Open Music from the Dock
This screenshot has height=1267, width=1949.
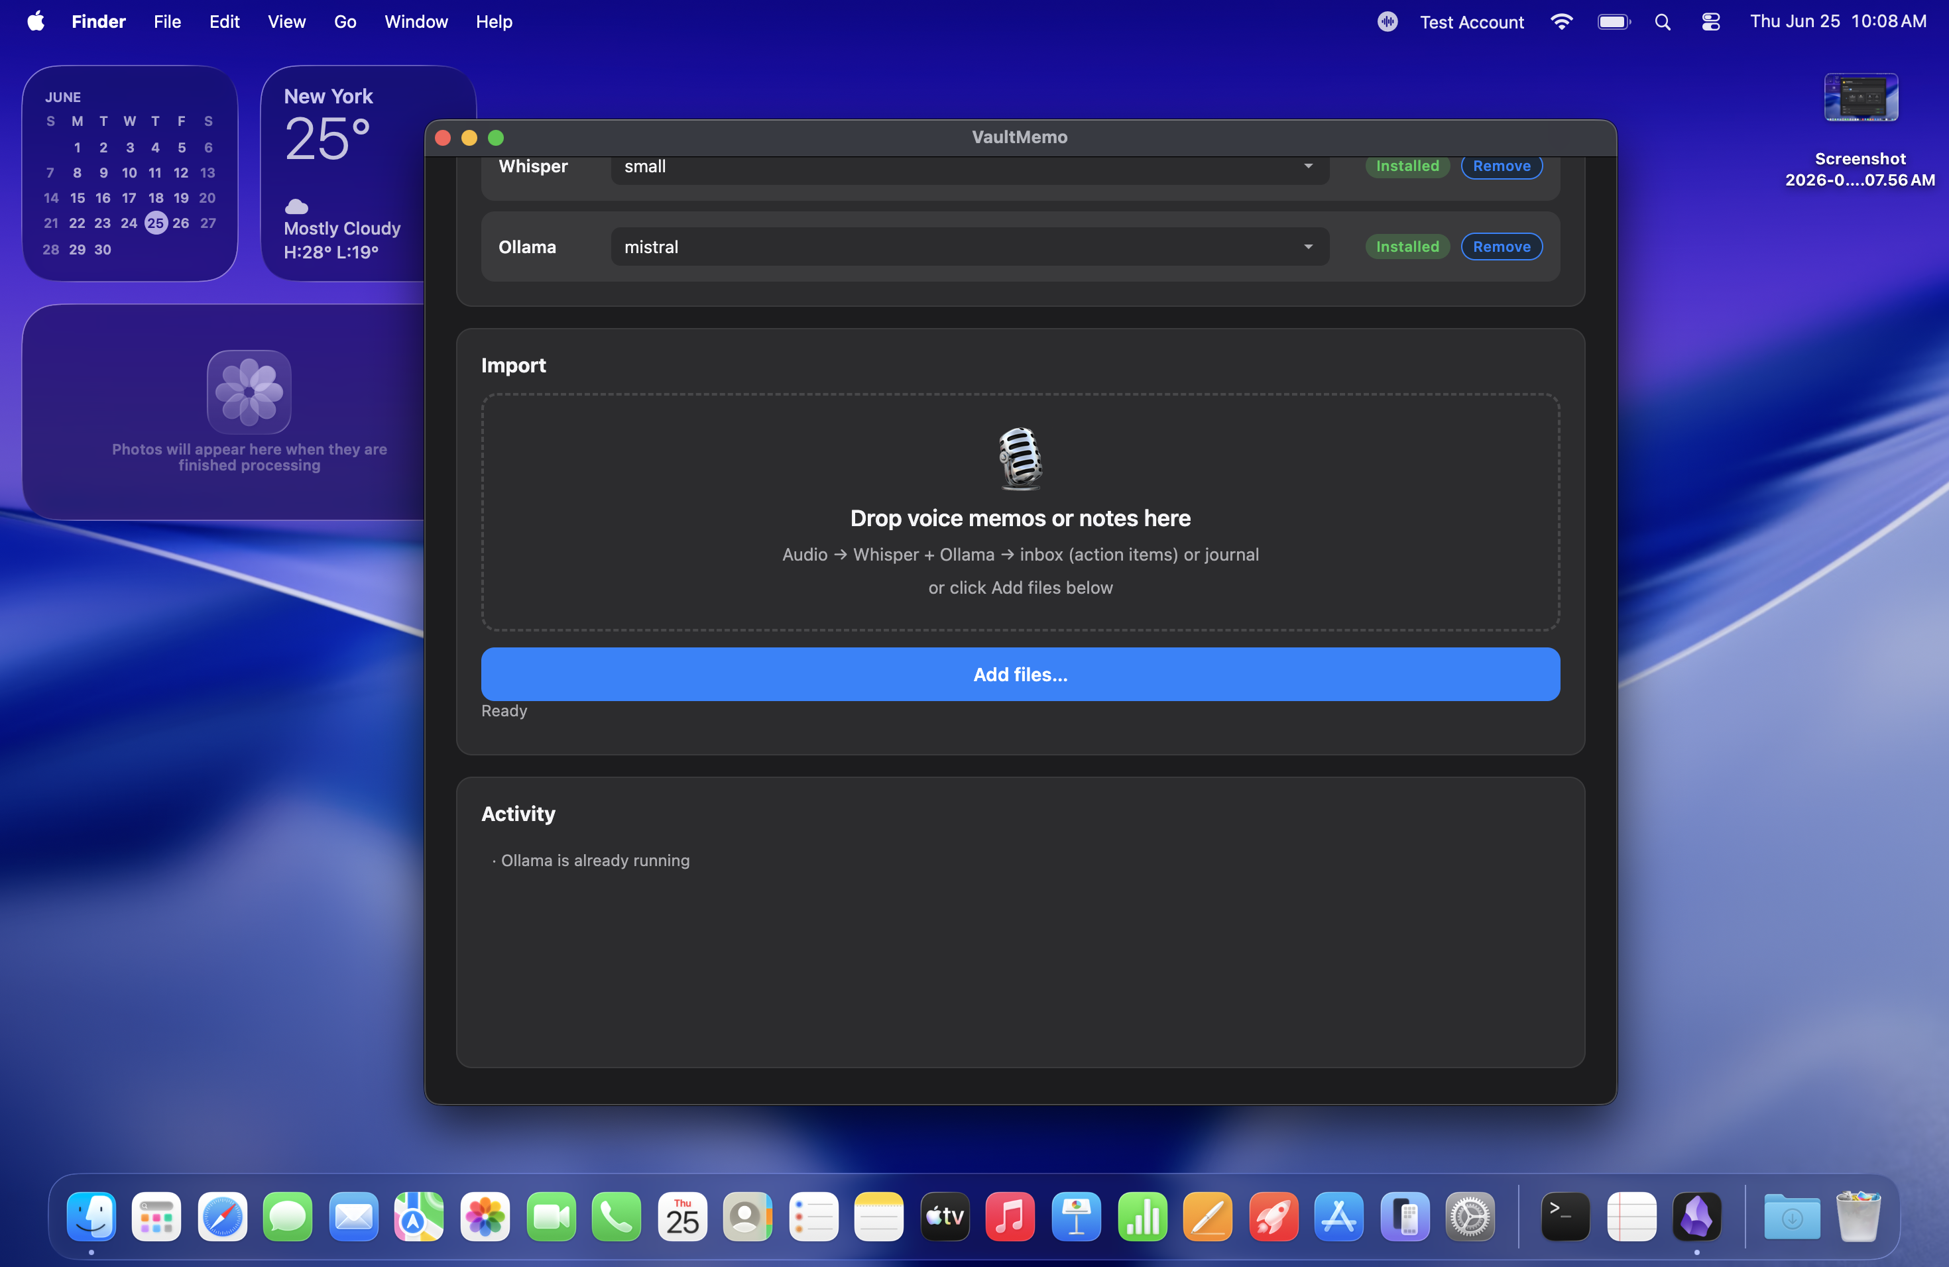pos(1010,1216)
